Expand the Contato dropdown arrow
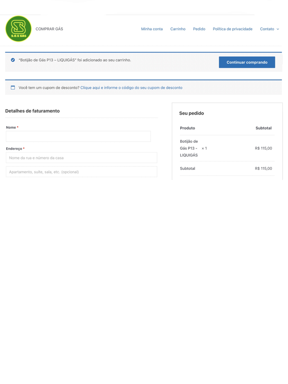This screenshot has width=288, height=384. 278,29
